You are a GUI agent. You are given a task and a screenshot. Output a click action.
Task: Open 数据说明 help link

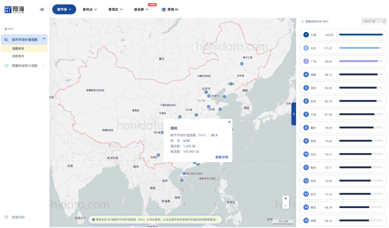pyautogui.click(x=18, y=217)
